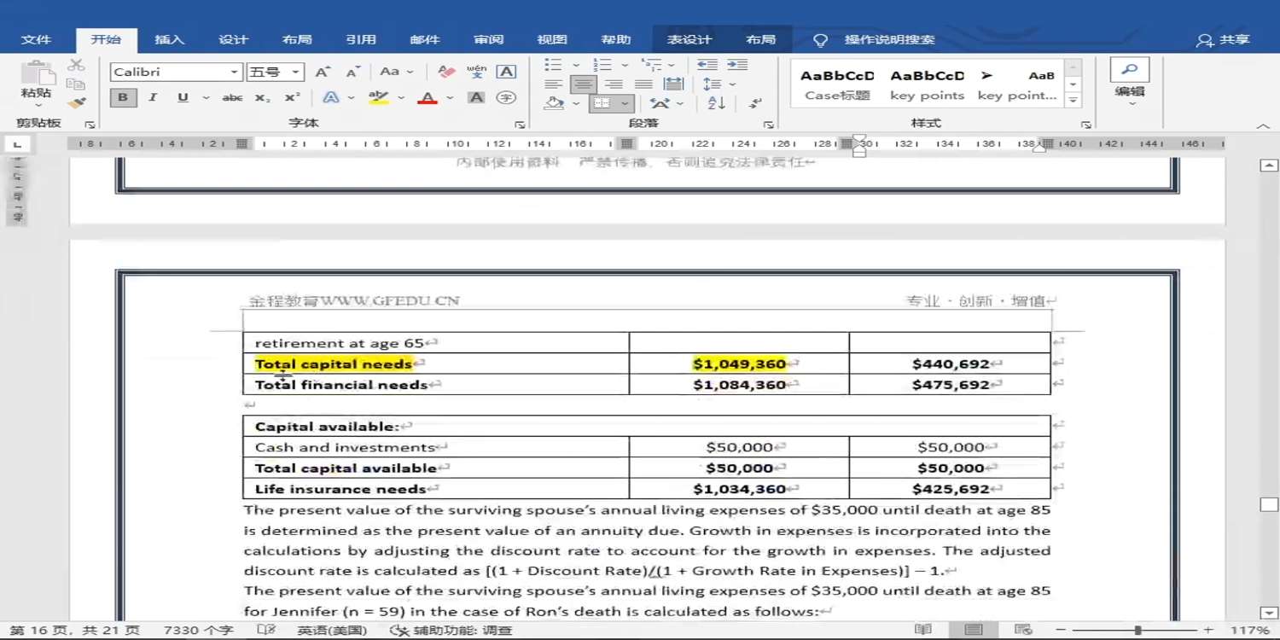
Task: Click the 共享 share button
Action: pyautogui.click(x=1225, y=40)
